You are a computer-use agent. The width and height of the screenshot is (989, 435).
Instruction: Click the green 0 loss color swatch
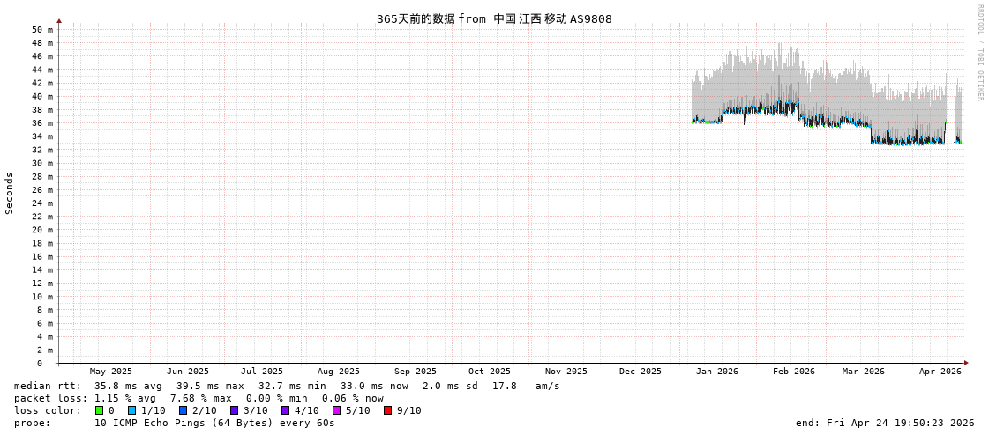point(99,410)
